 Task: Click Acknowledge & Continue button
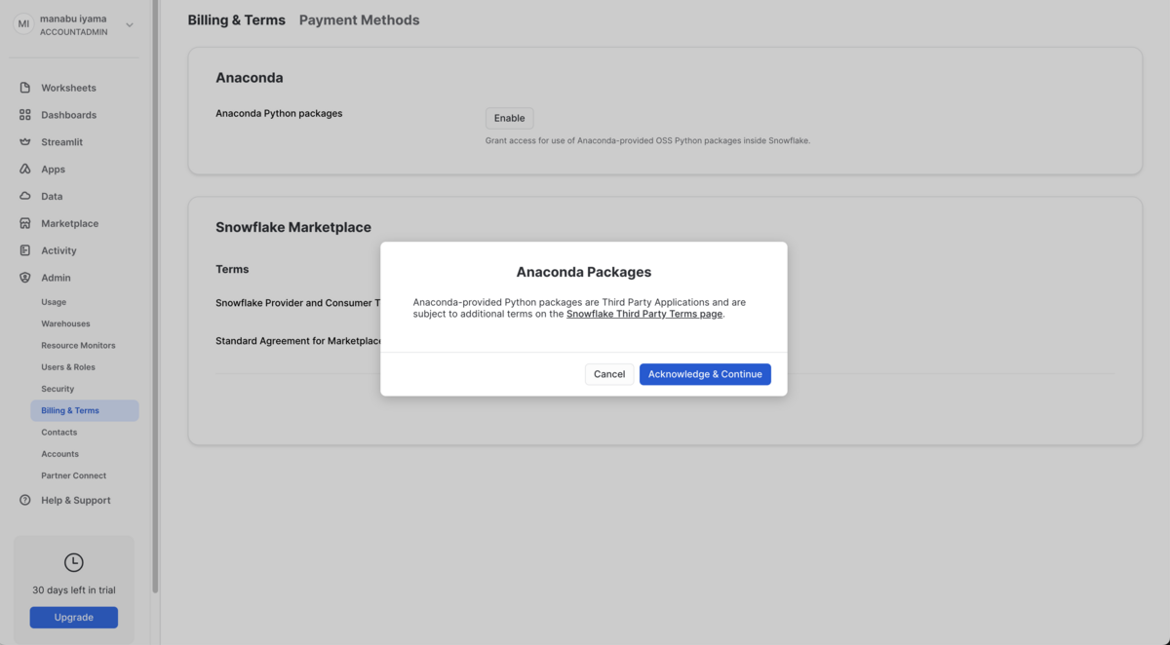pos(705,374)
